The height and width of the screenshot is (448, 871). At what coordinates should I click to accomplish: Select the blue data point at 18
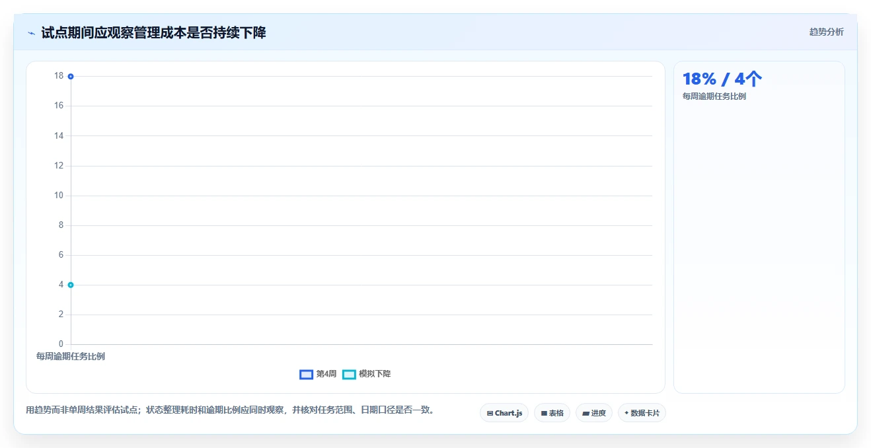point(71,76)
